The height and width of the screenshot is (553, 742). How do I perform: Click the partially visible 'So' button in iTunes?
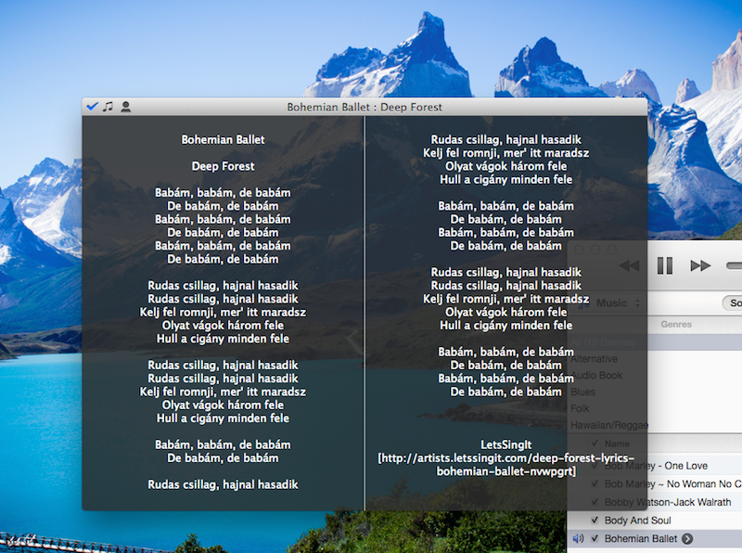(x=733, y=303)
